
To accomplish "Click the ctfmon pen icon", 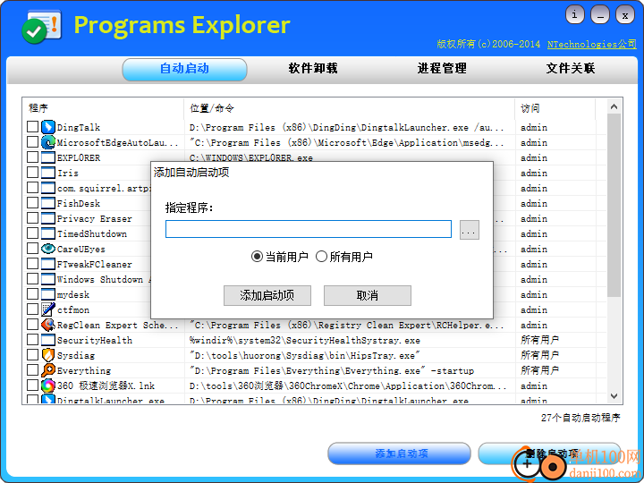I will (x=48, y=309).
